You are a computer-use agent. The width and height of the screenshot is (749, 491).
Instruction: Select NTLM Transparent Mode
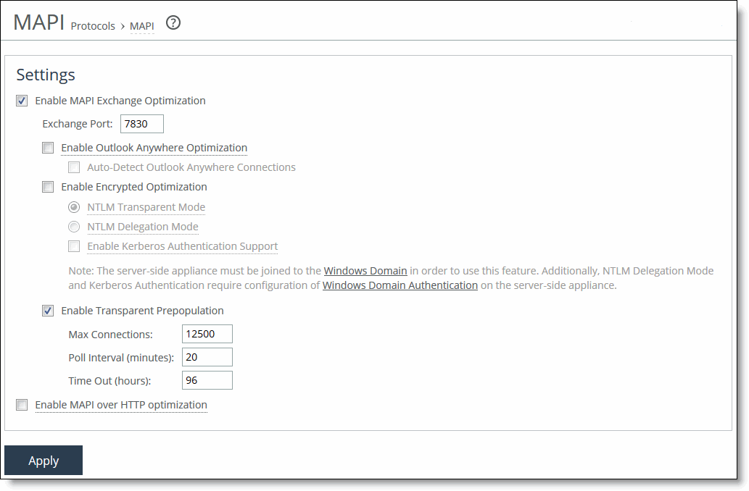(73, 207)
